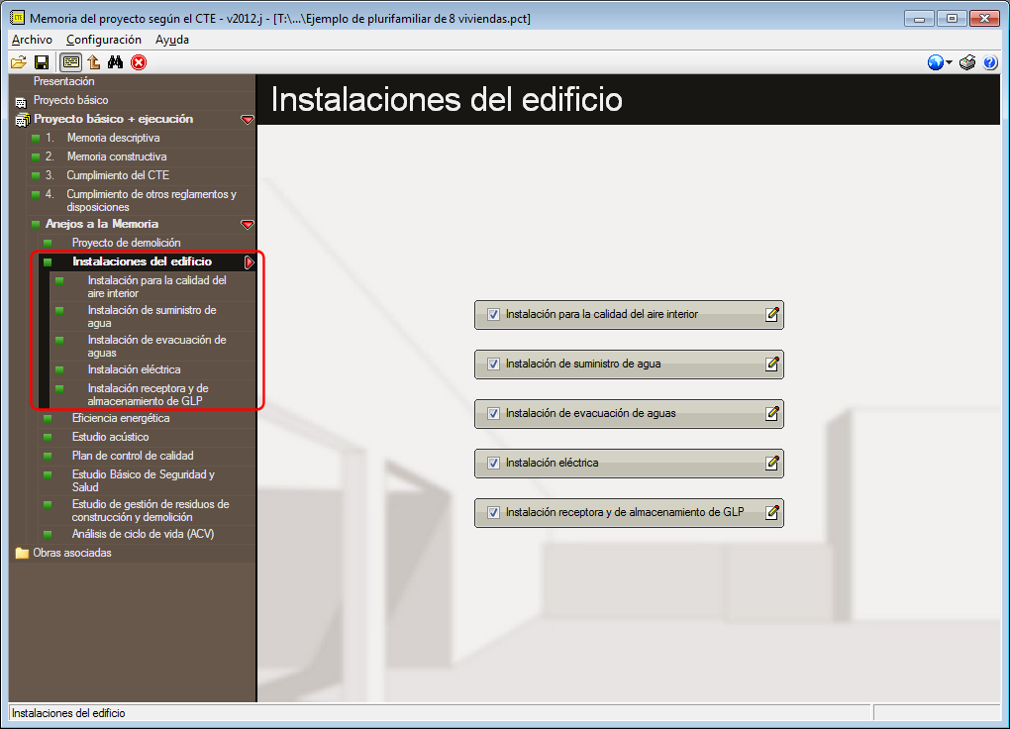Image resolution: width=1010 pixels, height=729 pixels.
Task: Open help with the blue question mark icon
Action: pos(990,62)
